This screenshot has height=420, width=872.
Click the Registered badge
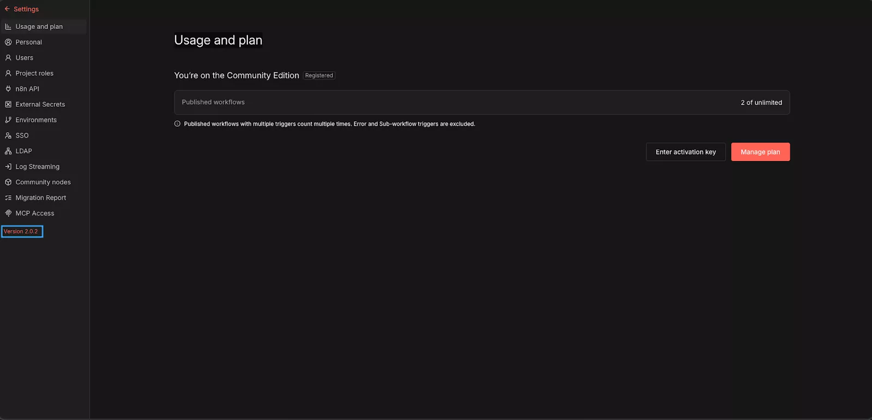click(x=319, y=76)
